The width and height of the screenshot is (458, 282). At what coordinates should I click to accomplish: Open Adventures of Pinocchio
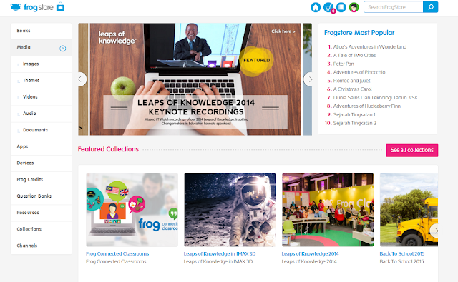pyautogui.click(x=359, y=72)
